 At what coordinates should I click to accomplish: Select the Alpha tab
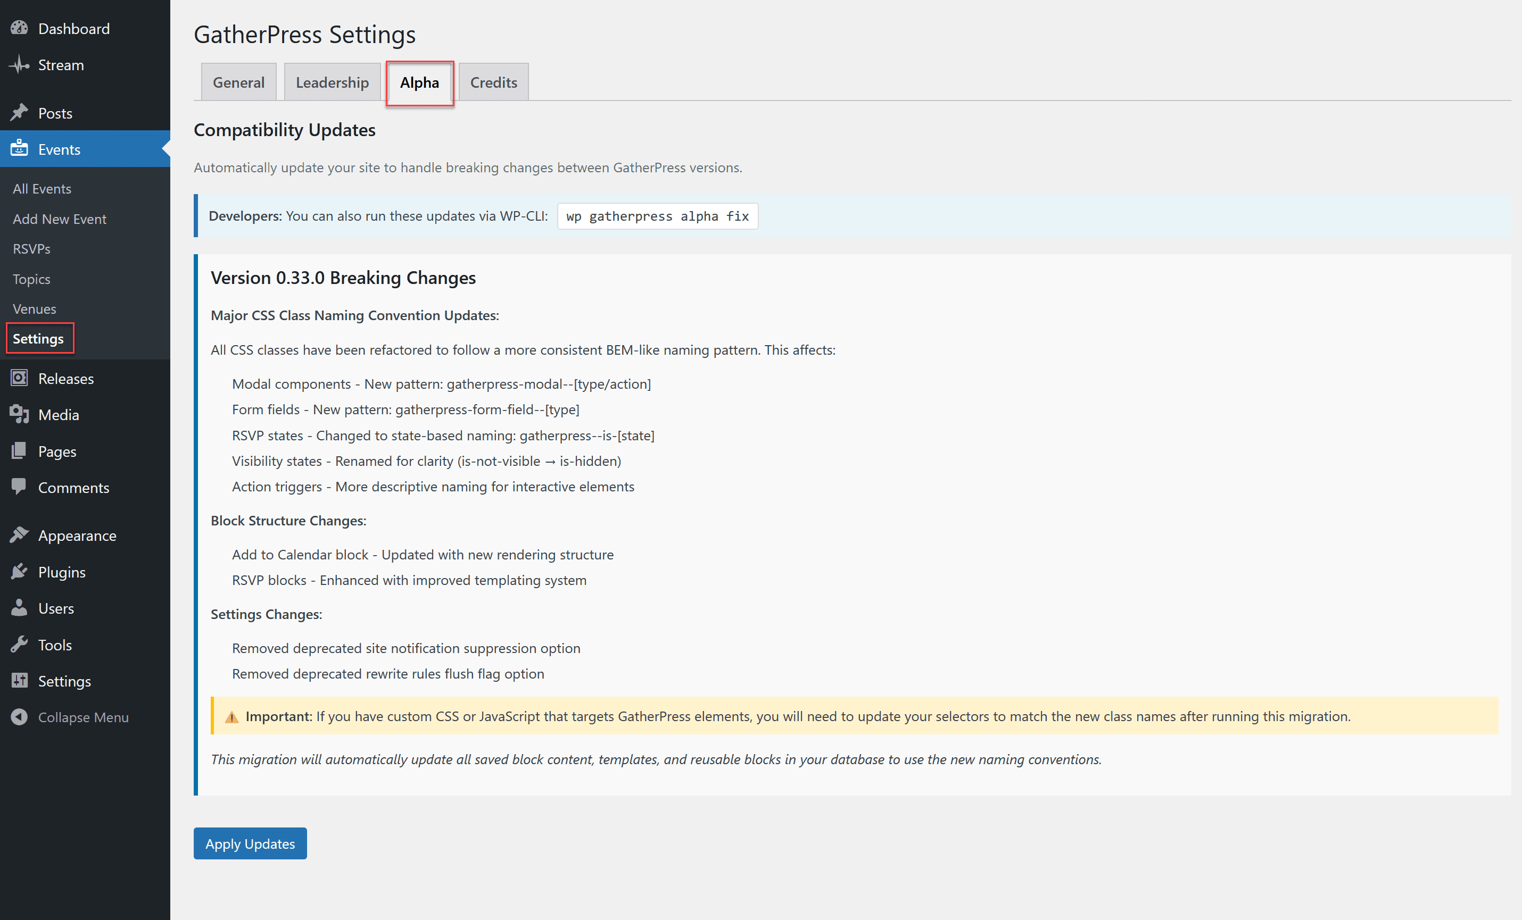(x=419, y=82)
